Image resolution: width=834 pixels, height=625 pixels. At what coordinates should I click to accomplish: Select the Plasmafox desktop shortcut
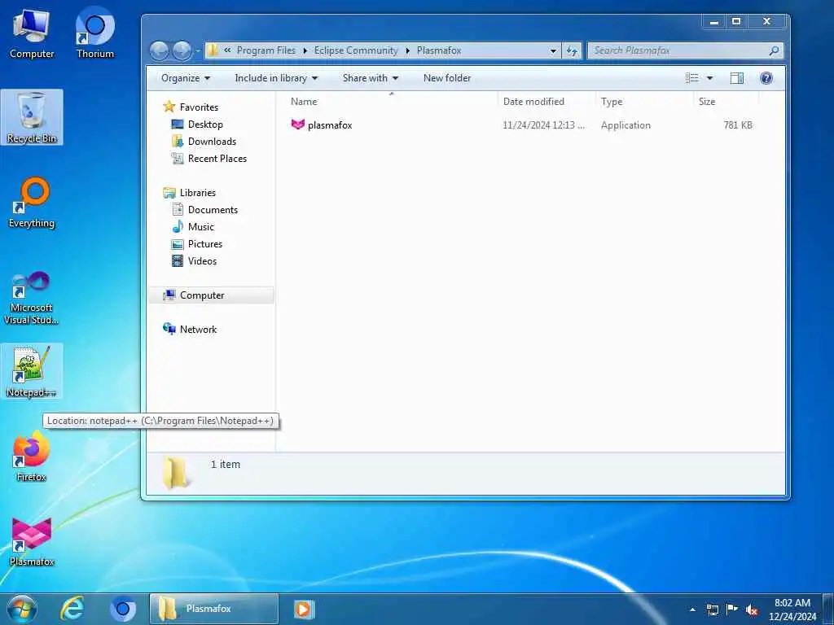[32, 541]
